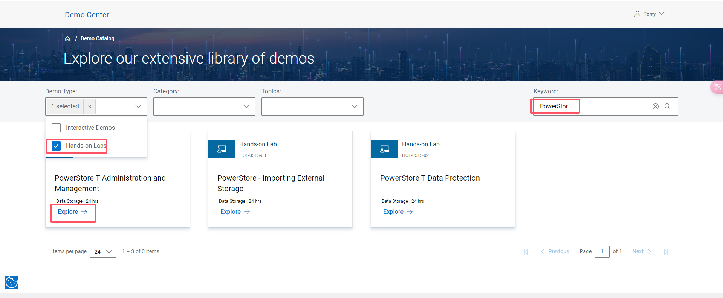Click 'PowerStore T Data Protection' title
The image size is (723, 298).
pyautogui.click(x=430, y=178)
